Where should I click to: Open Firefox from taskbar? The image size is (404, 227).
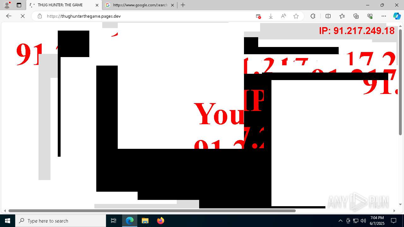pos(160,221)
